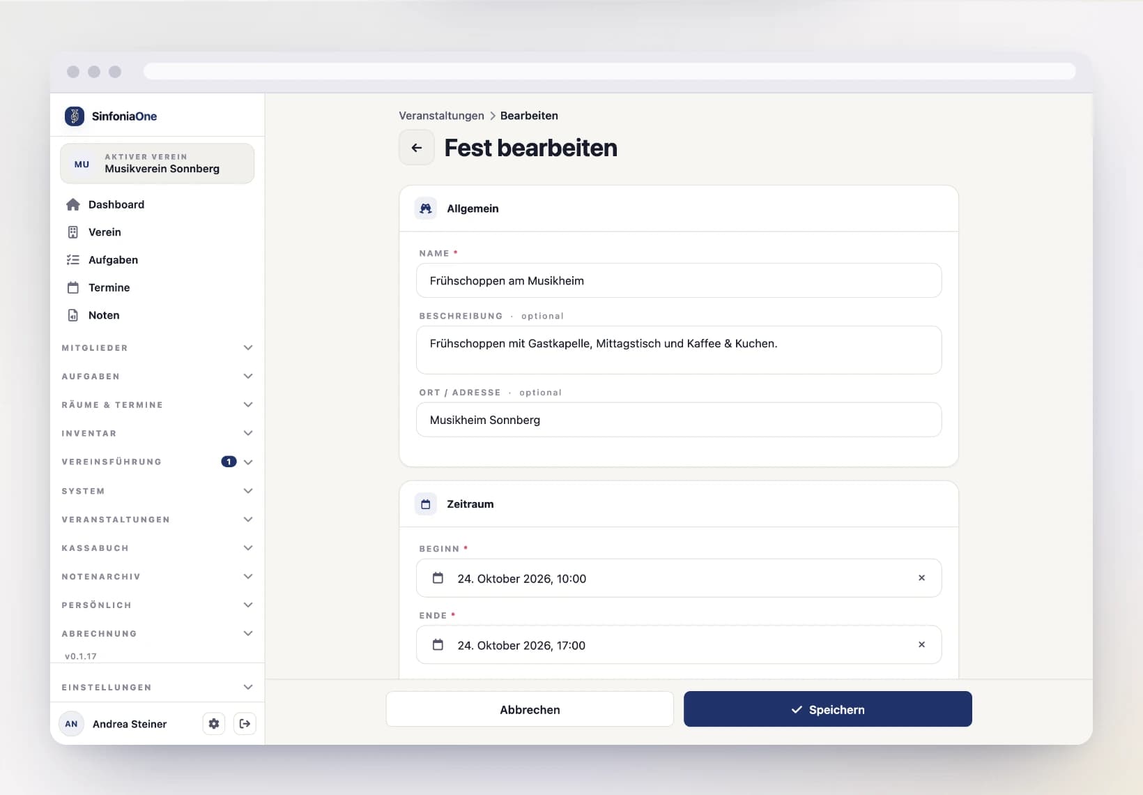The height and width of the screenshot is (795, 1143).
Task: Expand the Aufgaben sidebar group
Action: tap(158, 377)
